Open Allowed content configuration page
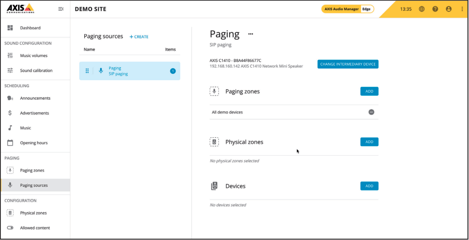469x240 pixels. [x=35, y=228]
